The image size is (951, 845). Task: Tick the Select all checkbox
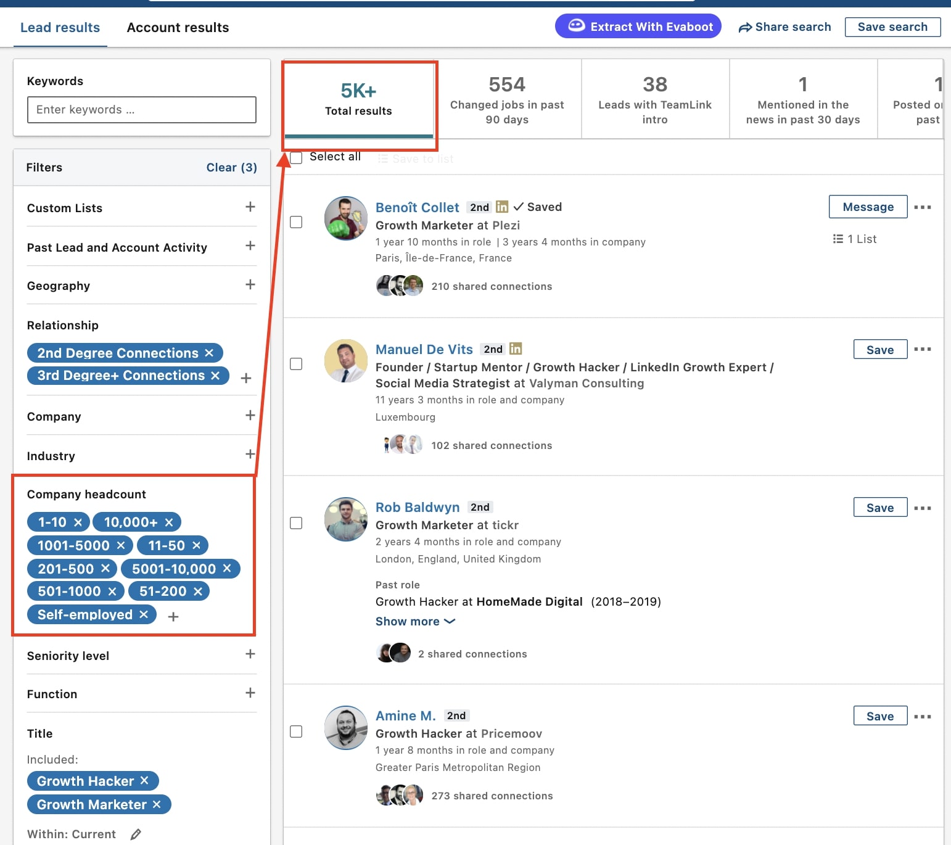coord(296,157)
